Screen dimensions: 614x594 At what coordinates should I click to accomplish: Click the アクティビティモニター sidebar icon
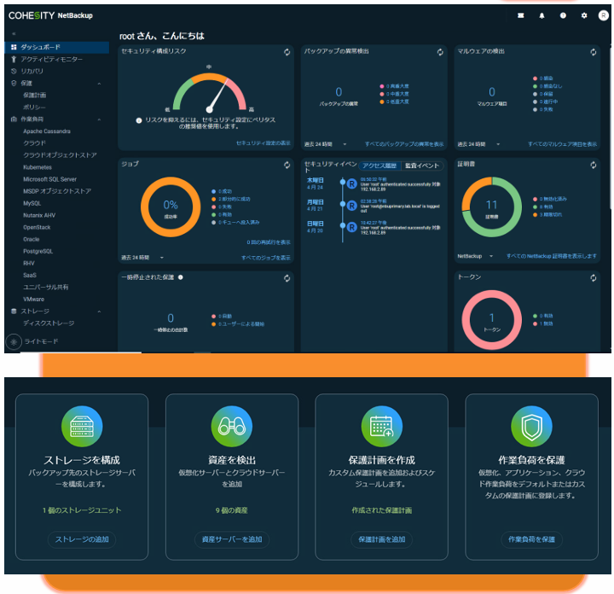(x=14, y=59)
